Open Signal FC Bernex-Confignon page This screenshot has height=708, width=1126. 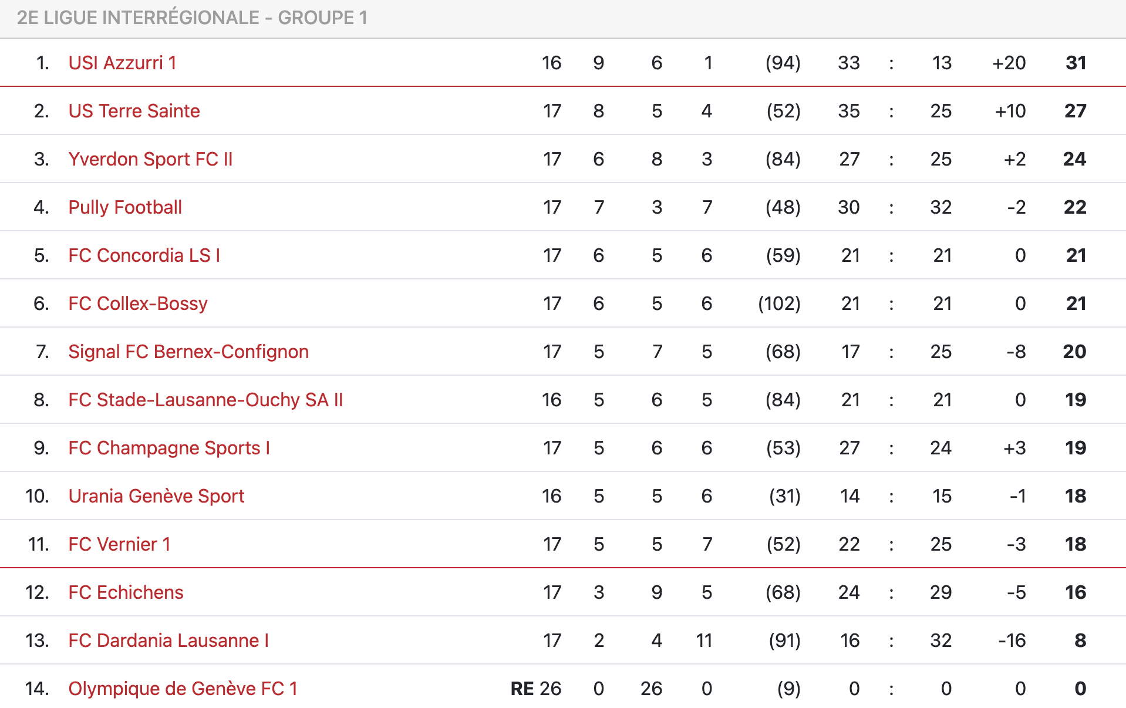click(188, 352)
